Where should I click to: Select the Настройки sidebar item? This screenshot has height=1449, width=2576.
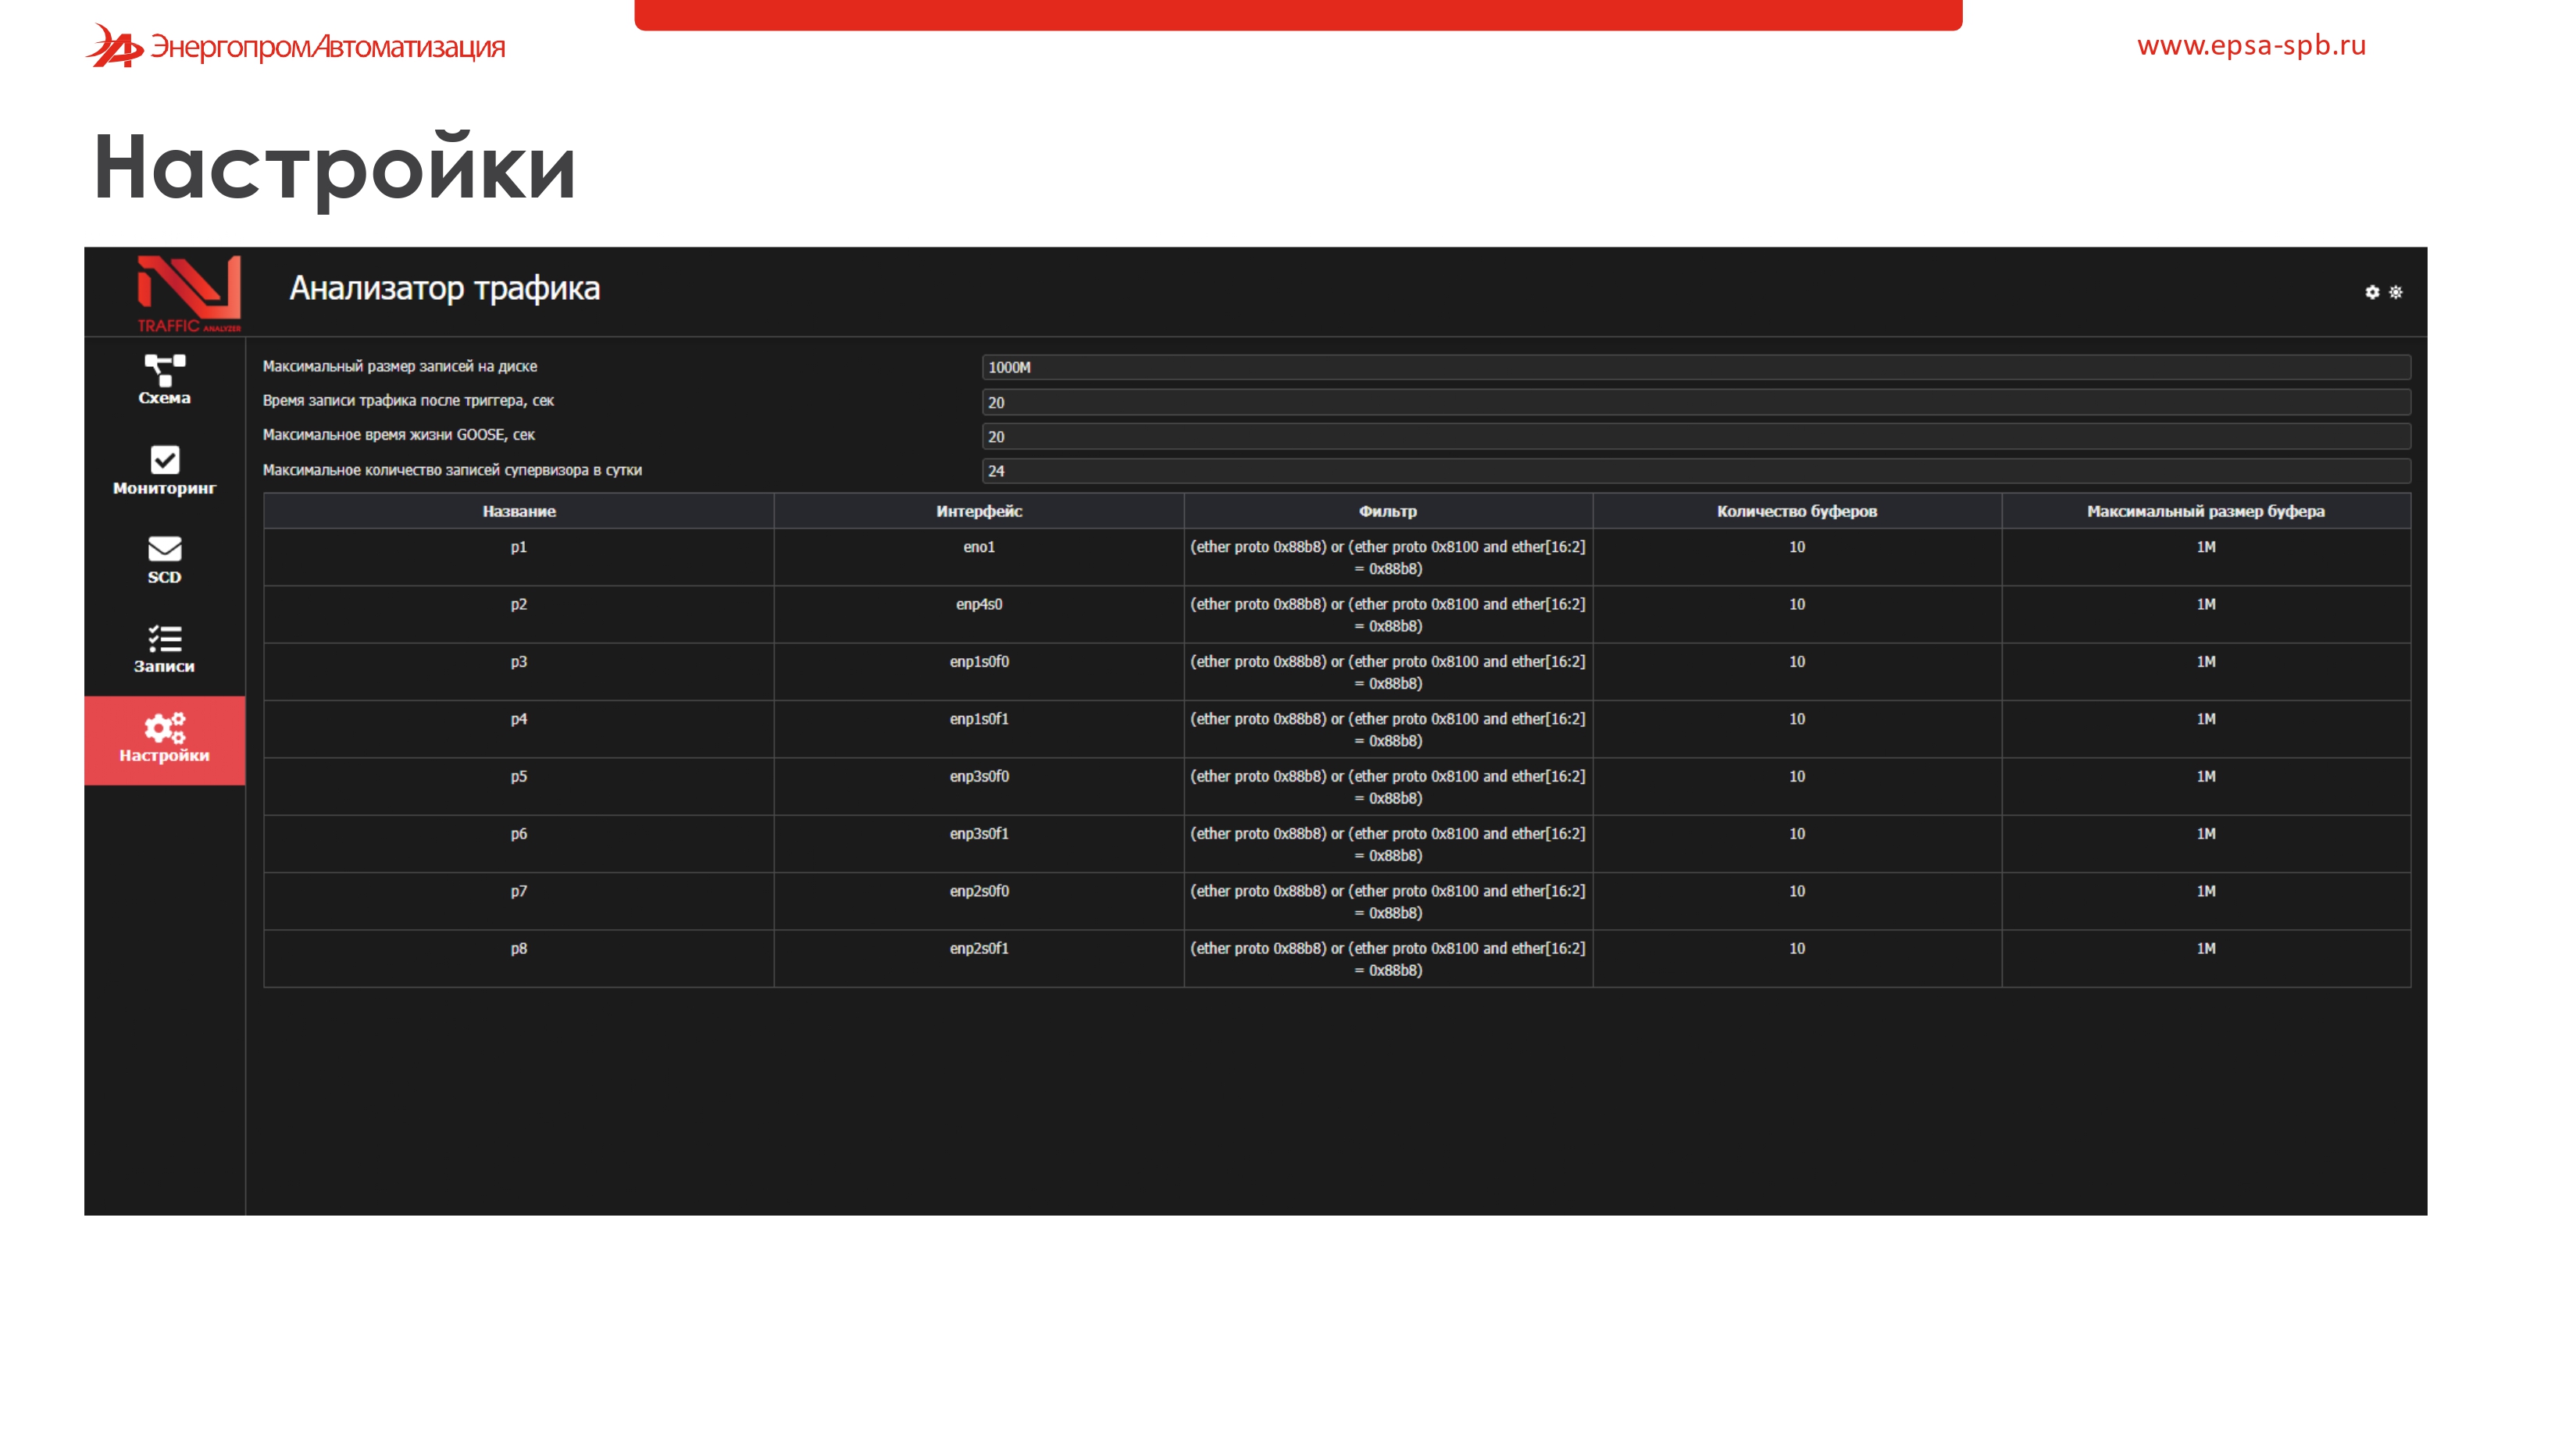[x=164, y=739]
